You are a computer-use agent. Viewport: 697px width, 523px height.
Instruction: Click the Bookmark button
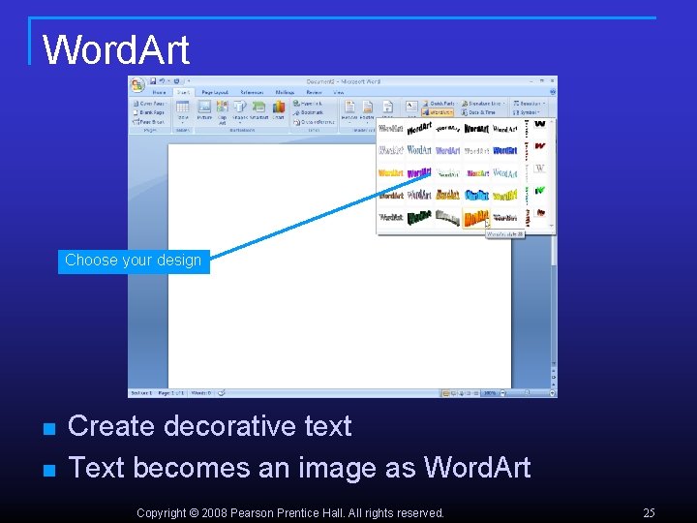(308, 112)
